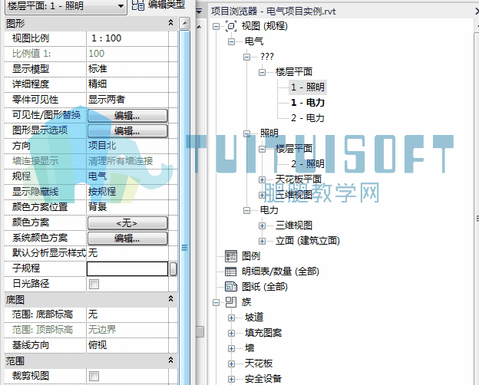Expand the 墙 family node
Screen dimensions: 479x385
(231, 348)
